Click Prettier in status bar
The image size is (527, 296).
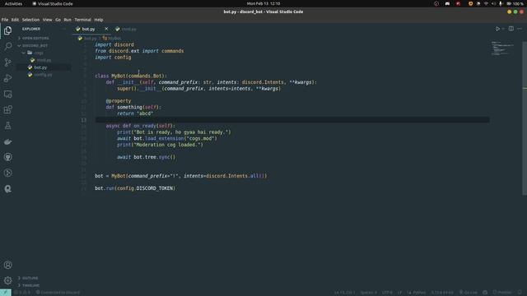(501, 293)
